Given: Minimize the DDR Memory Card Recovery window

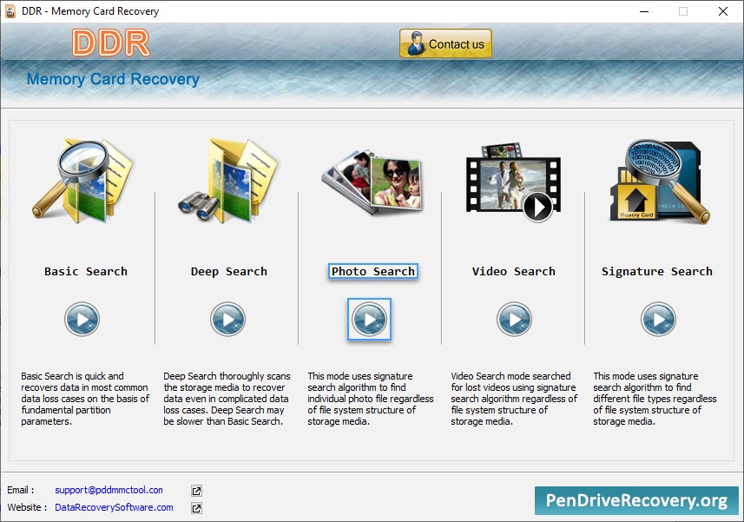Looking at the screenshot, I should click(644, 11).
